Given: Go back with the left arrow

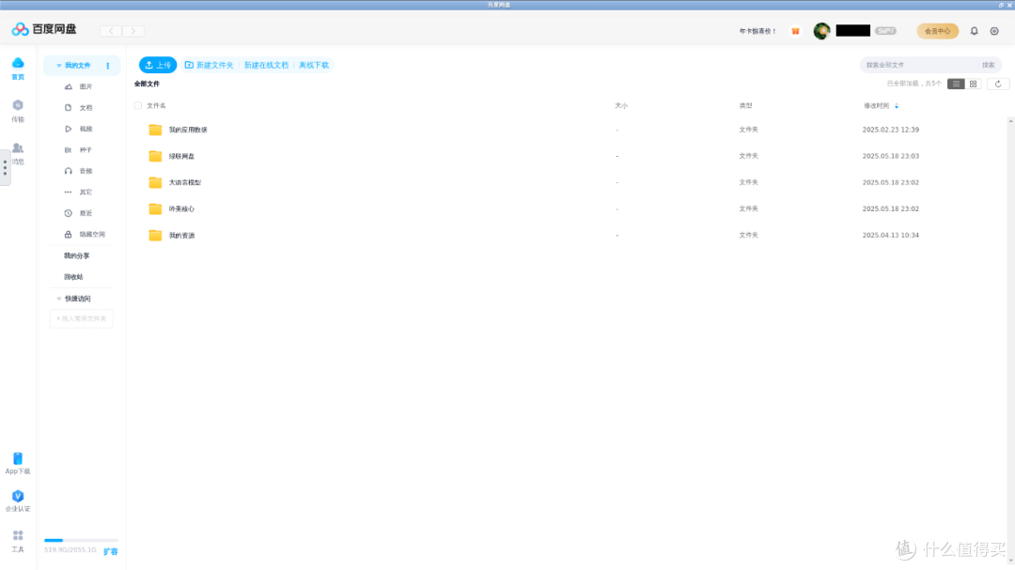Looking at the screenshot, I should (111, 31).
